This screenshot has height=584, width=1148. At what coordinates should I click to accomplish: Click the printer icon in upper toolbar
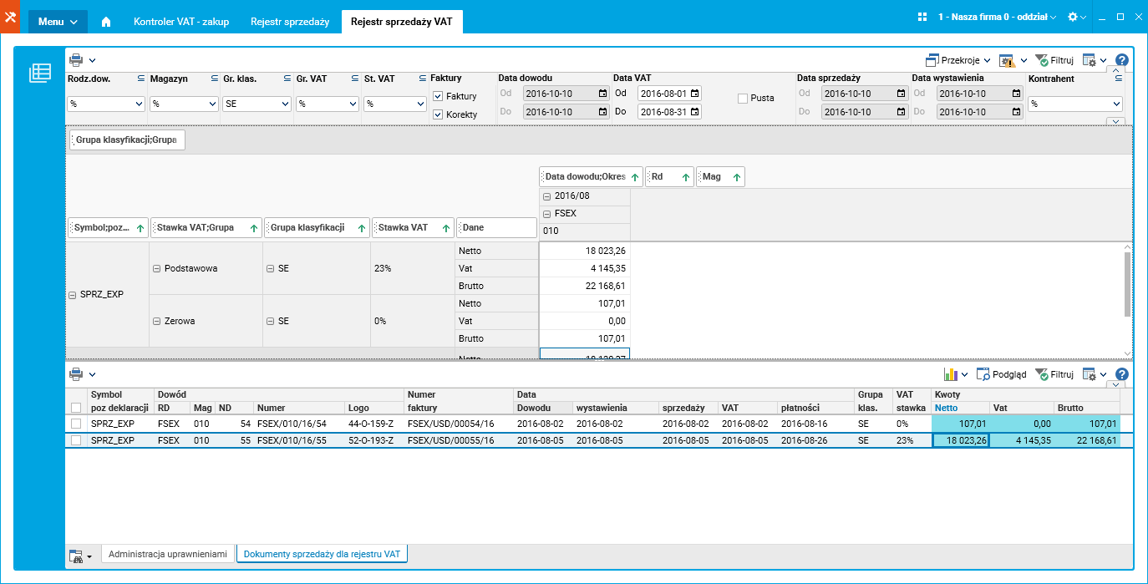coord(76,60)
